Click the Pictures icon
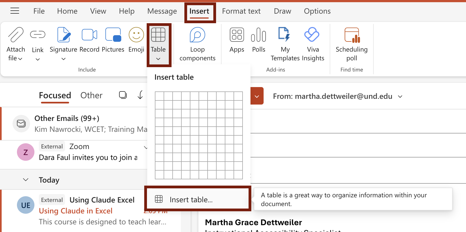466x232 pixels. (113, 35)
